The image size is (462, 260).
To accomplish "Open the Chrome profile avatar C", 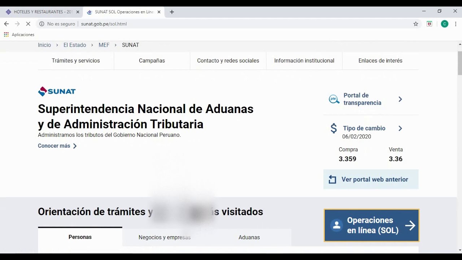I will (445, 24).
